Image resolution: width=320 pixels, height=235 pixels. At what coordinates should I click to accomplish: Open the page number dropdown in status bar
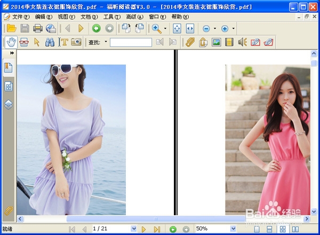point(134,229)
